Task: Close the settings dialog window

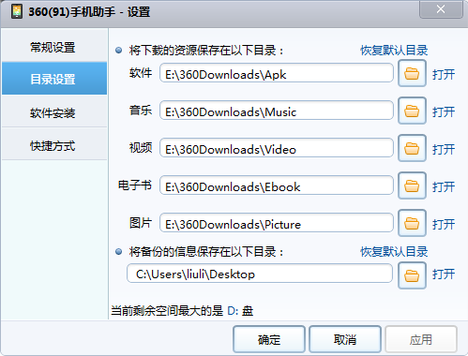Action: [x=441, y=9]
